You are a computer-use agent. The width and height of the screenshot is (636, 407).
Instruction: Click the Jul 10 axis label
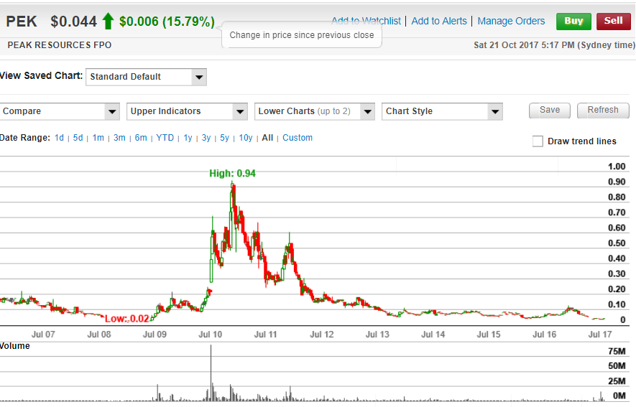coord(210,335)
